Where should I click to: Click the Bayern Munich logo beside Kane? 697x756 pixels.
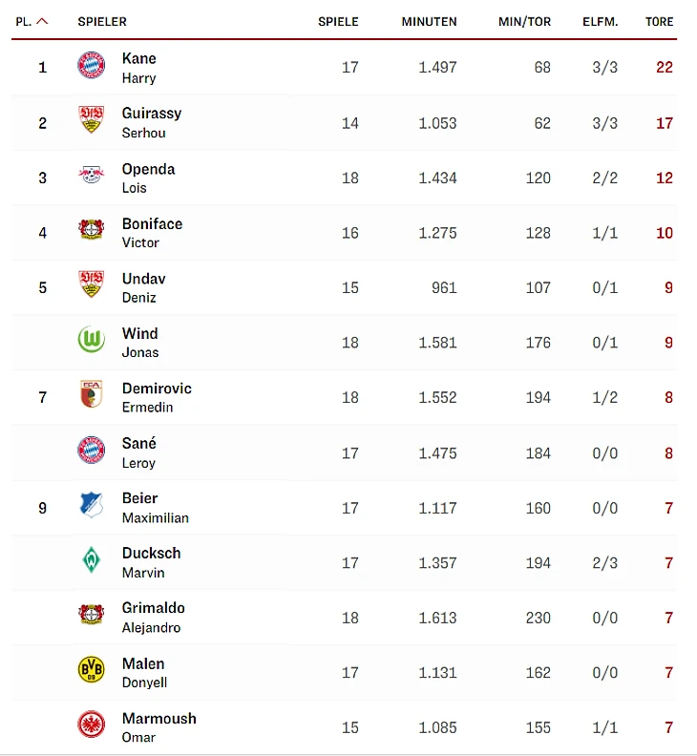coord(92,66)
